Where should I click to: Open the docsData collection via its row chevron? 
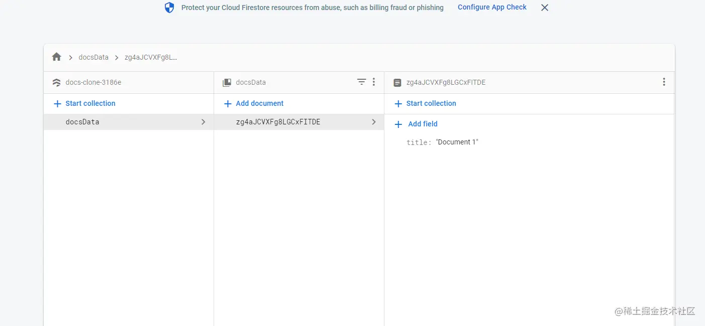tap(203, 121)
